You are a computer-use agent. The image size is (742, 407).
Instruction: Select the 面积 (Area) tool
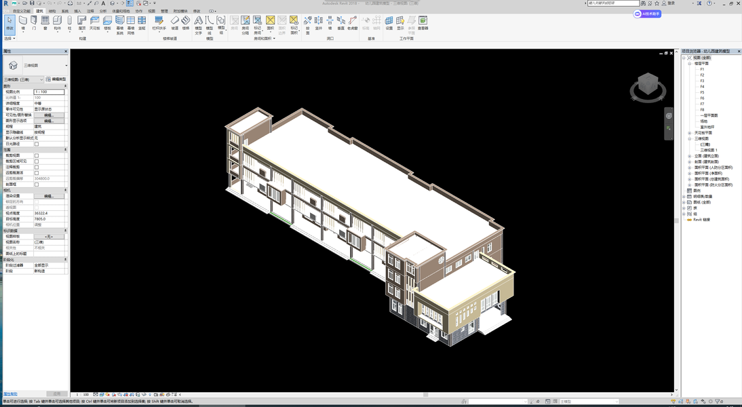(x=270, y=23)
